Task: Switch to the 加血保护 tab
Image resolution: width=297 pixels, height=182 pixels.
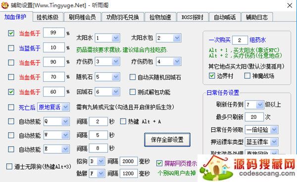Action: click(15, 17)
